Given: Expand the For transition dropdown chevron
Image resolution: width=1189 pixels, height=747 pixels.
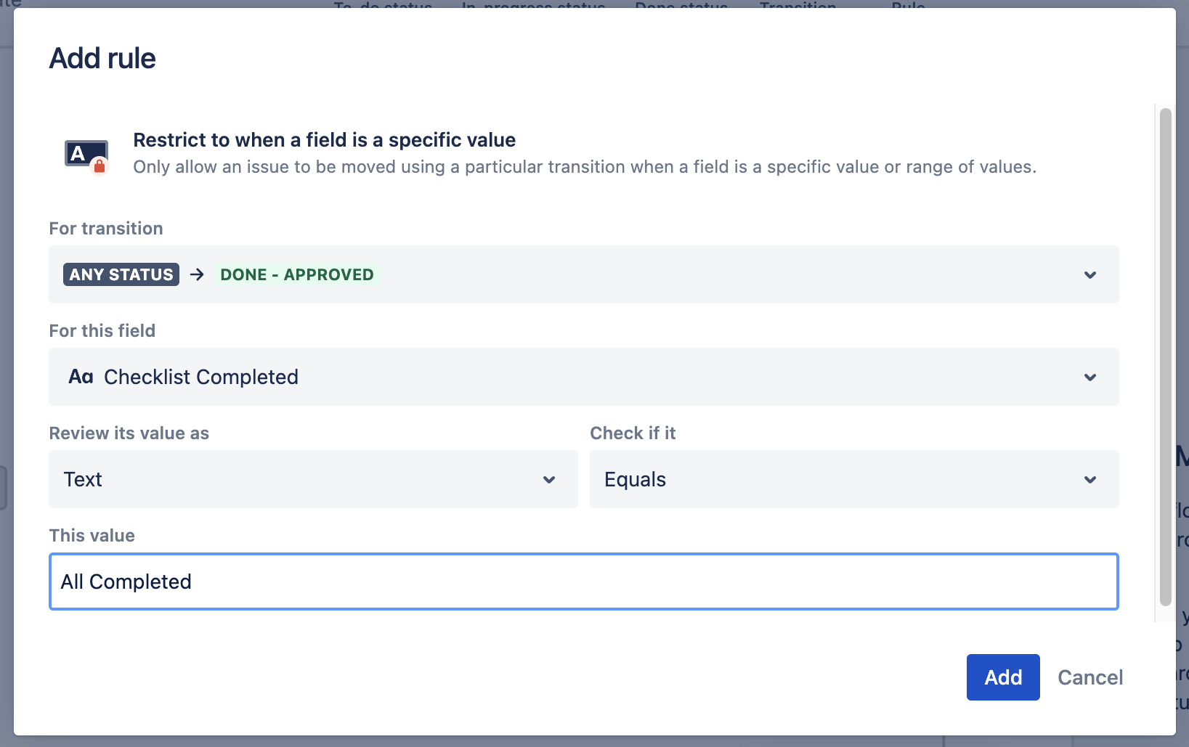Looking at the screenshot, I should 1089,274.
